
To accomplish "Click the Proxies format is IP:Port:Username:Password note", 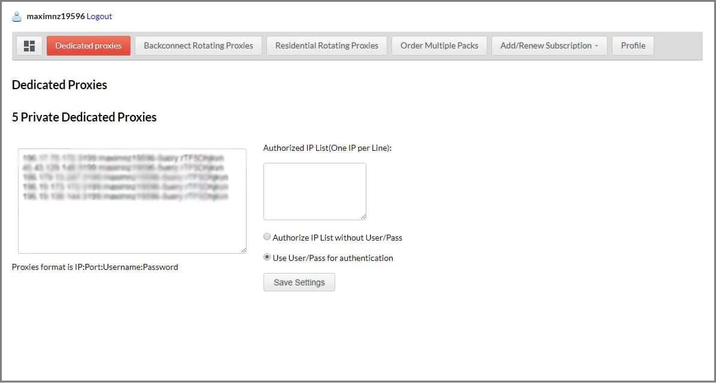I will coord(95,267).
